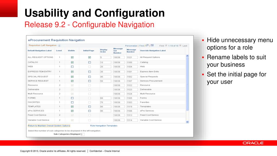This screenshot has height=156, width=277.
Task: Click override label 'Special Requests'
Action: [x=149, y=77]
